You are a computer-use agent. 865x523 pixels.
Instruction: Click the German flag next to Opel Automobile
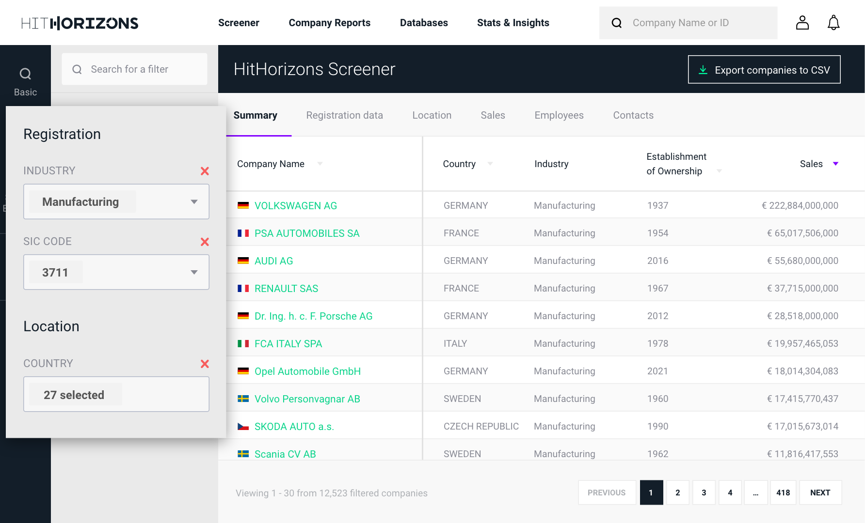point(243,371)
